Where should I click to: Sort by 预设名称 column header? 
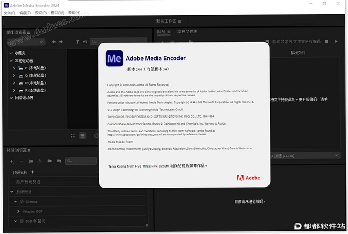click(x=20, y=172)
